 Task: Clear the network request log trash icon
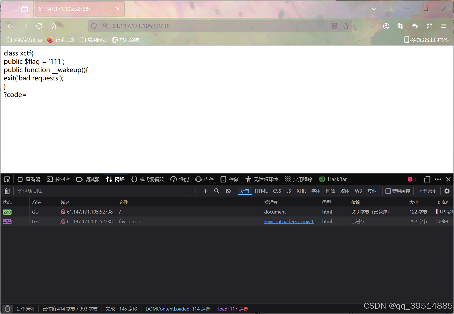(x=7, y=191)
